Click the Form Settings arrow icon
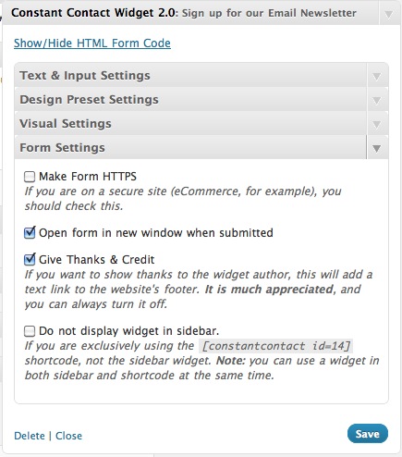Screen dimensions: 402x457 tap(376, 148)
